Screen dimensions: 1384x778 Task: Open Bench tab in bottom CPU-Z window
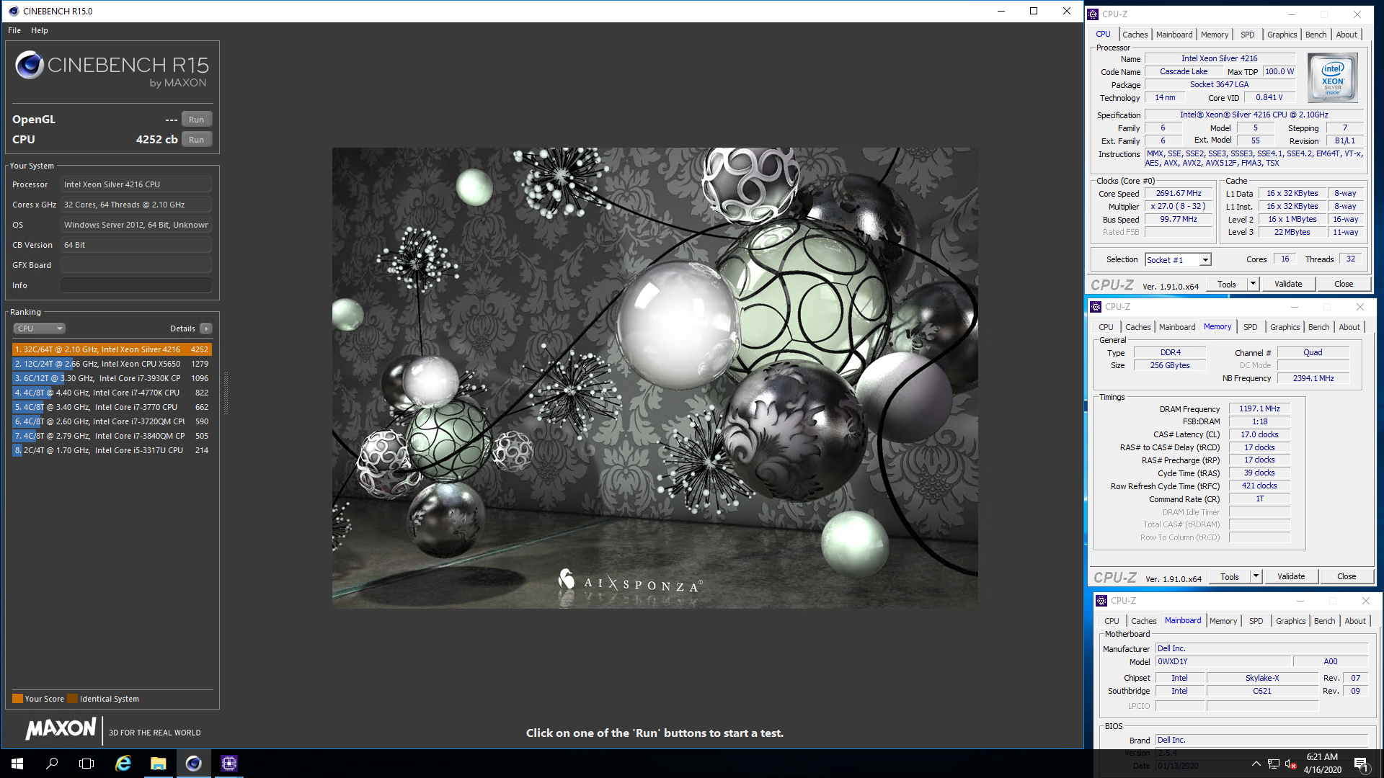coord(1325,621)
